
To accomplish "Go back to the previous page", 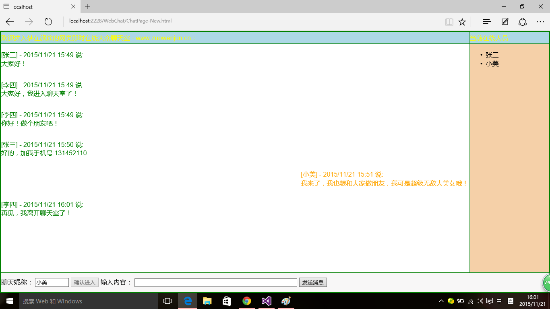I will tap(10, 22).
